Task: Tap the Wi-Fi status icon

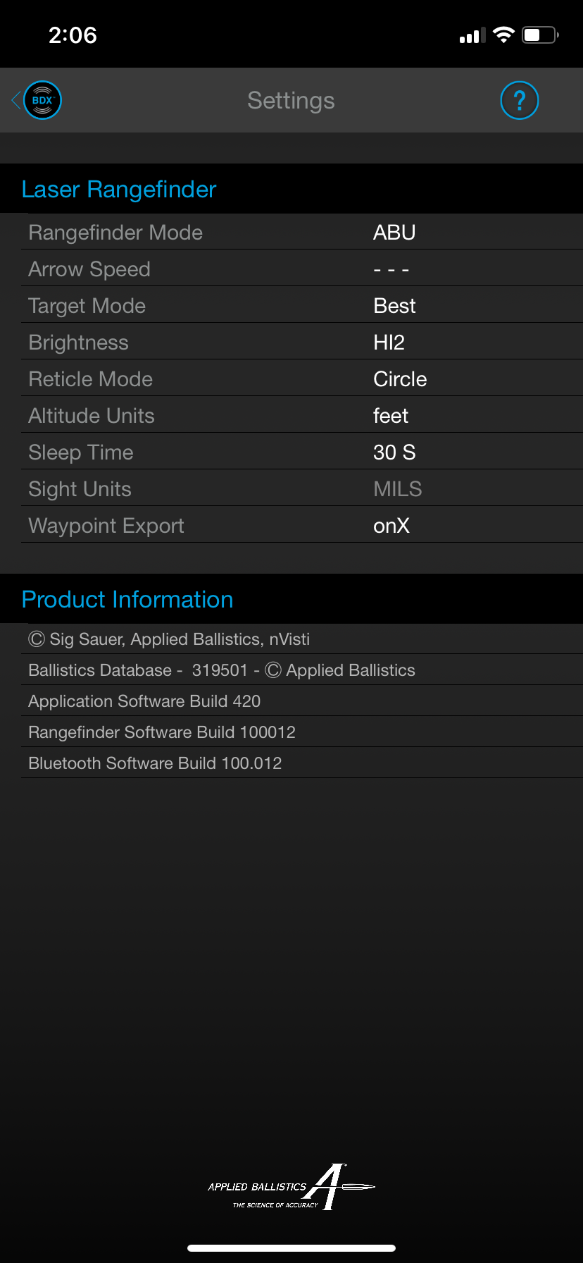Action: click(x=503, y=35)
